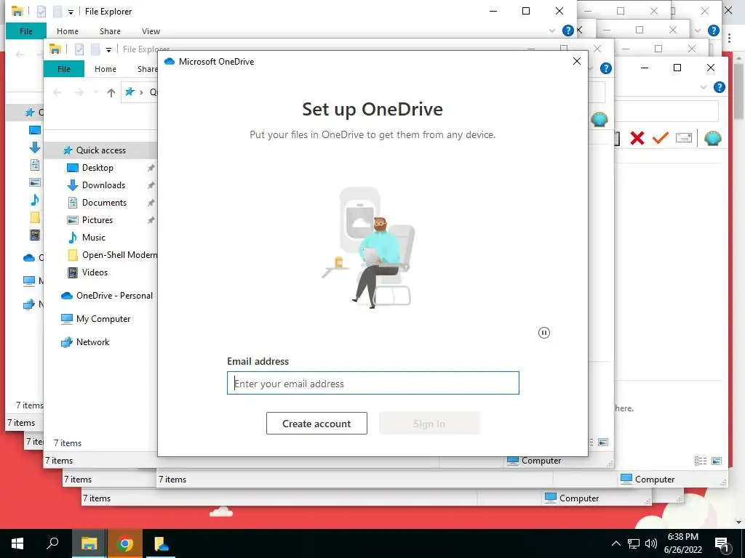Open Music in Quick access list
This screenshot has width=745, height=558.
pos(93,238)
